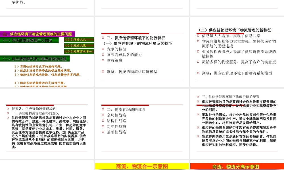
Task: Click bullet starting 供应链管理的目的是要通过合作
Action: pyautogui.click(x=239, y=106)
